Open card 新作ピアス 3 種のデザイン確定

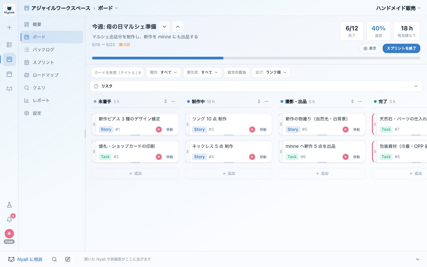129,119
